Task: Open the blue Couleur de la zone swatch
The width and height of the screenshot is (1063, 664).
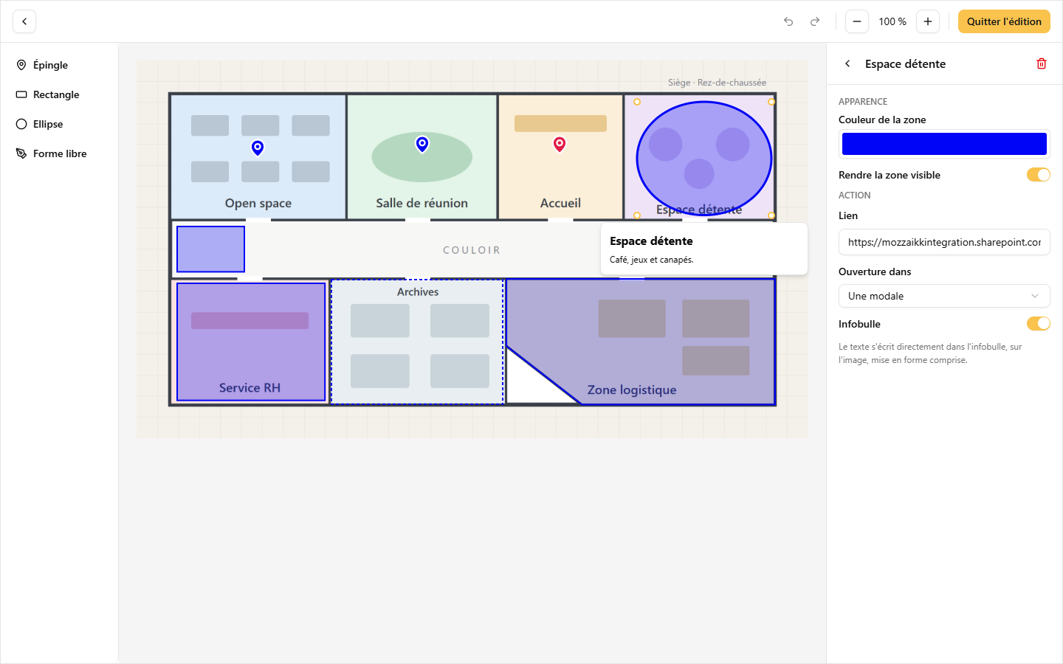Action: pos(944,144)
